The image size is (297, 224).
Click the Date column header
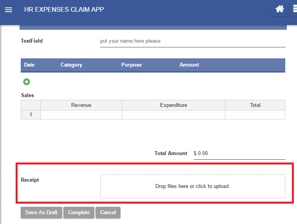(29, 65)
